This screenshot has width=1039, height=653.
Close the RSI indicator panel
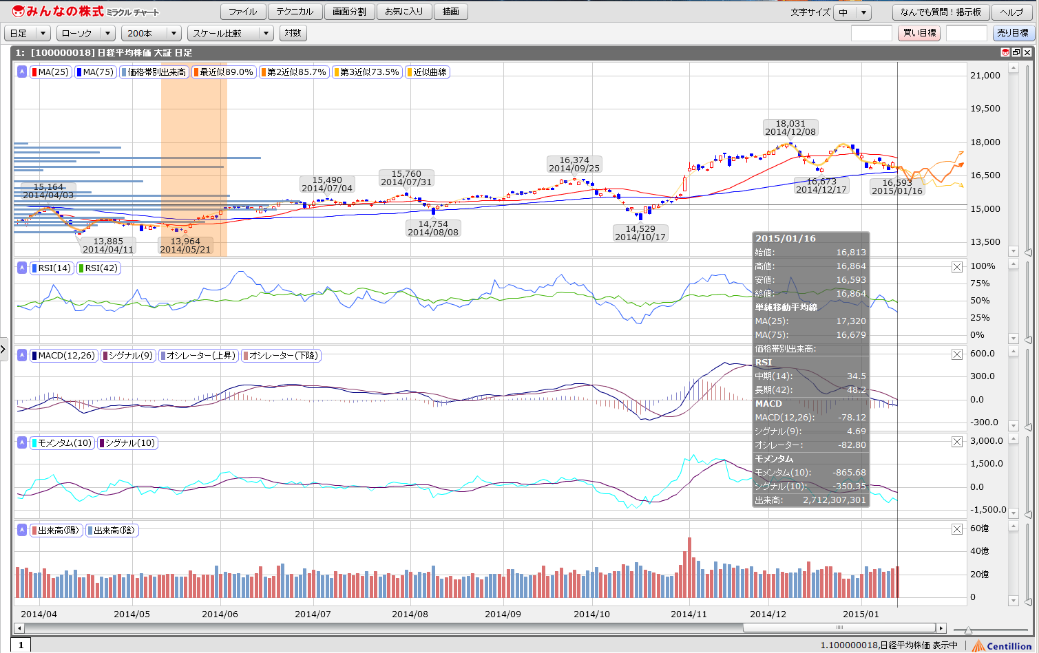(x=957, y=267)
